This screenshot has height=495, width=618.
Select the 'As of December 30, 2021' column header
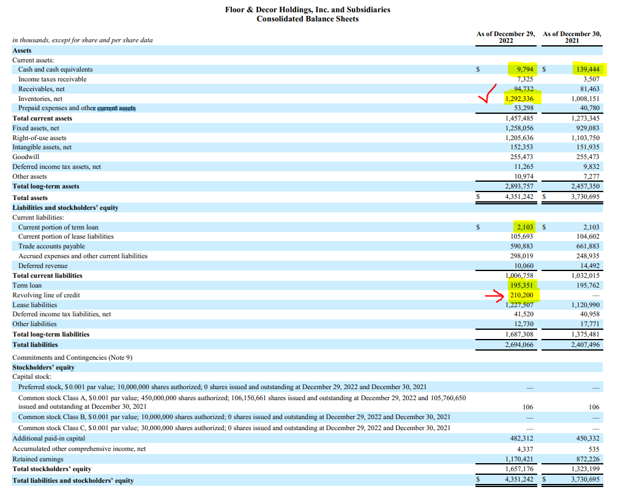coord(572,37)
